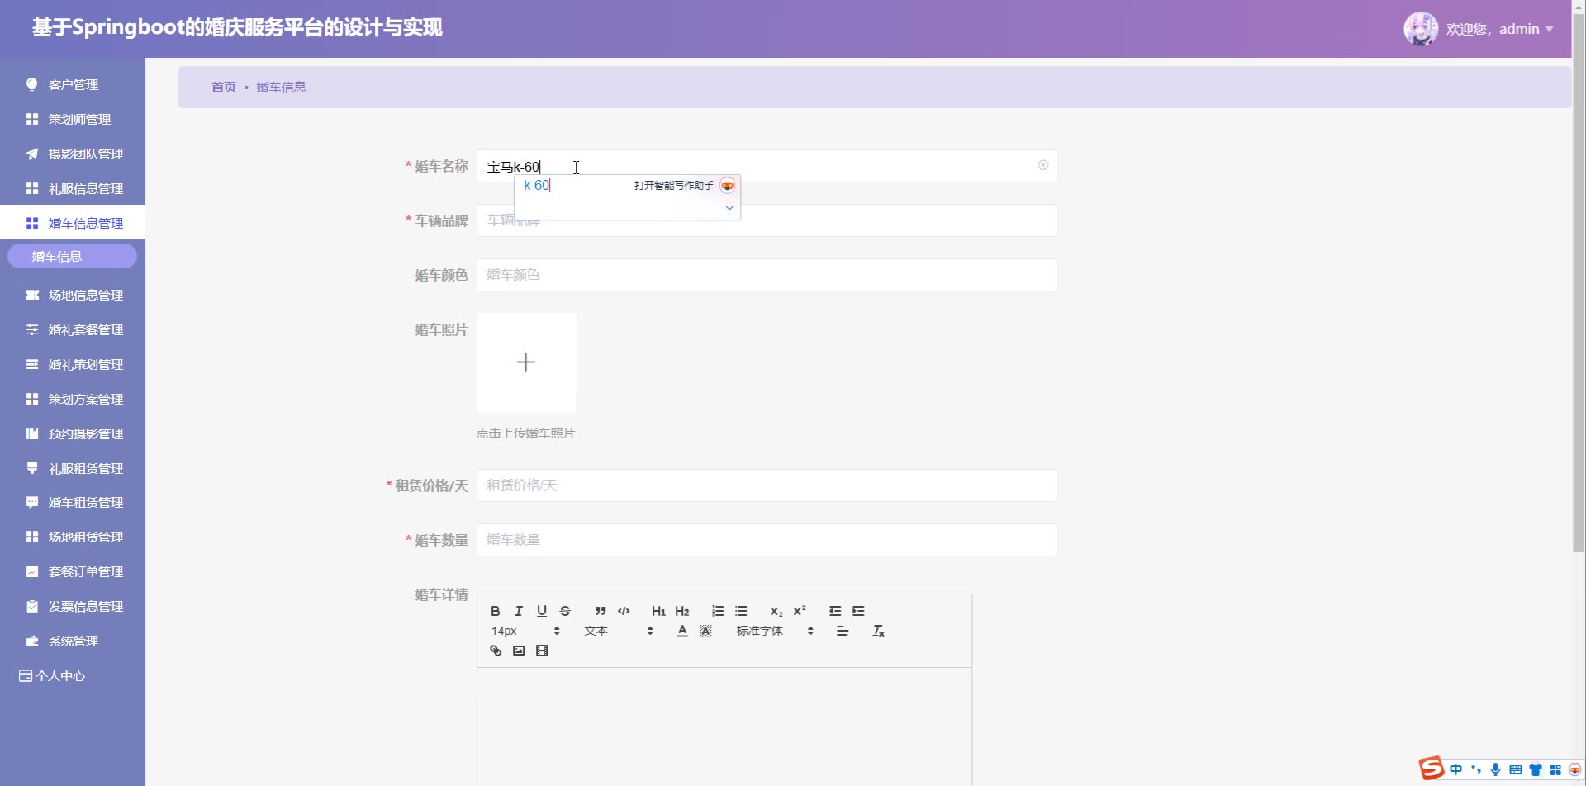Open the Sogou soft keyboard
Screen dimensions: 1586x786
1516,769
